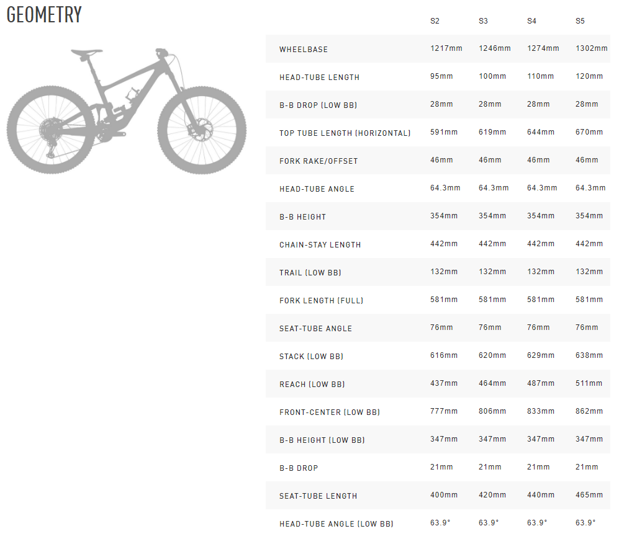Click the FORK RAKE/OFFSET row label
The width and height of the screenshot is (619, 539).
click(x=319, y=161)
